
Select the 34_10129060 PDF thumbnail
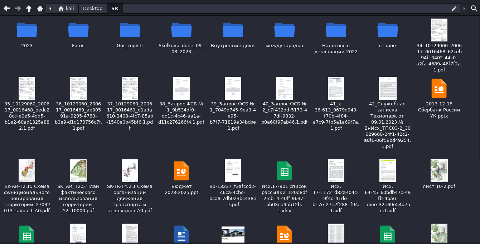point(439,30)
